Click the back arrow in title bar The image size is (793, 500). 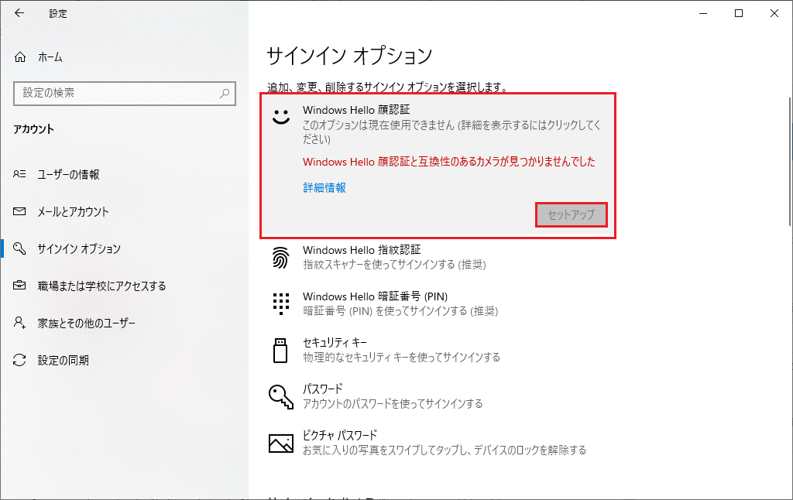point(19,13)
